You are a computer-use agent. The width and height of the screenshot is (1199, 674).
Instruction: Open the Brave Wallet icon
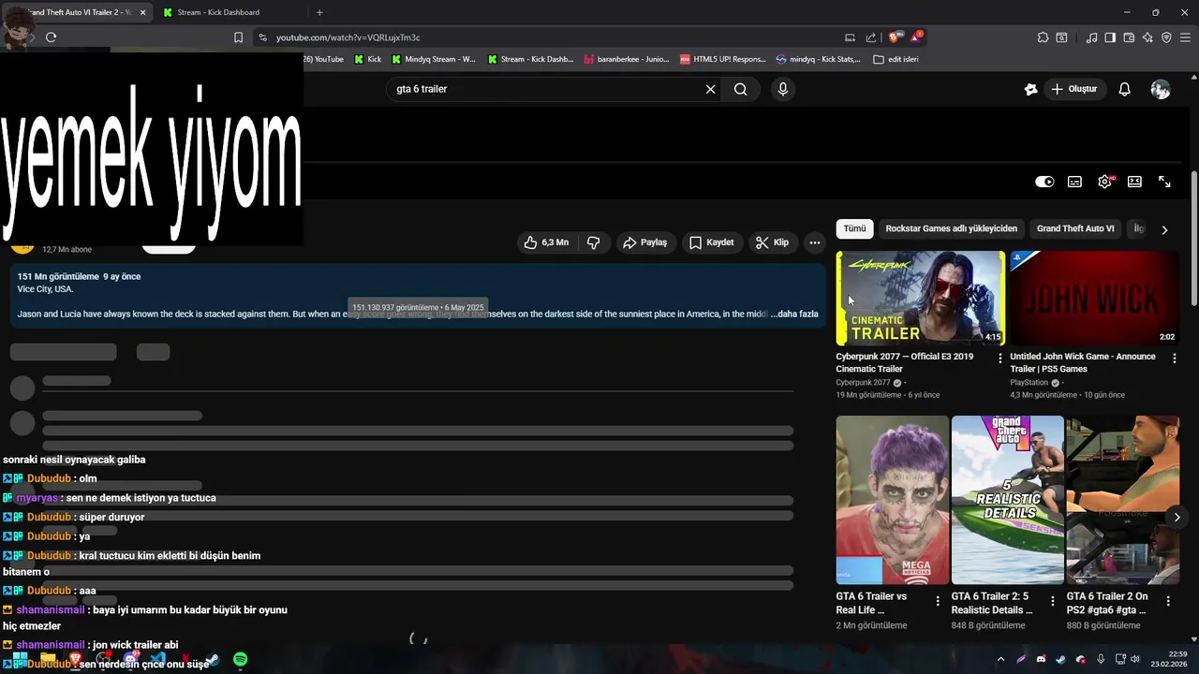(x=1129, y=37)
